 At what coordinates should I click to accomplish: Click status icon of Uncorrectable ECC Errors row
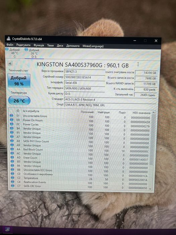pyautogui.click(x=13, y=170)
